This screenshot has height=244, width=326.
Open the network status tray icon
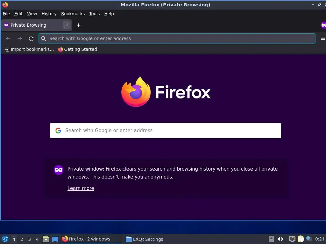point(292,239)
